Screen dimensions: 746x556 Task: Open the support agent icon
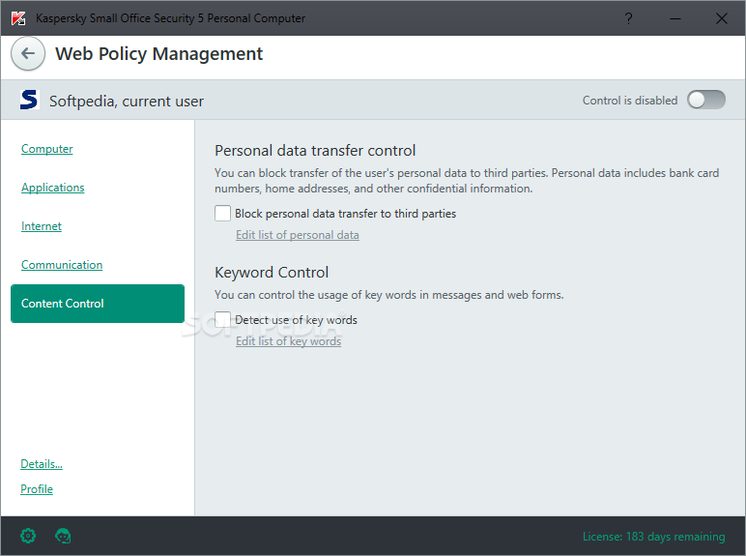[x=63, y=536]
